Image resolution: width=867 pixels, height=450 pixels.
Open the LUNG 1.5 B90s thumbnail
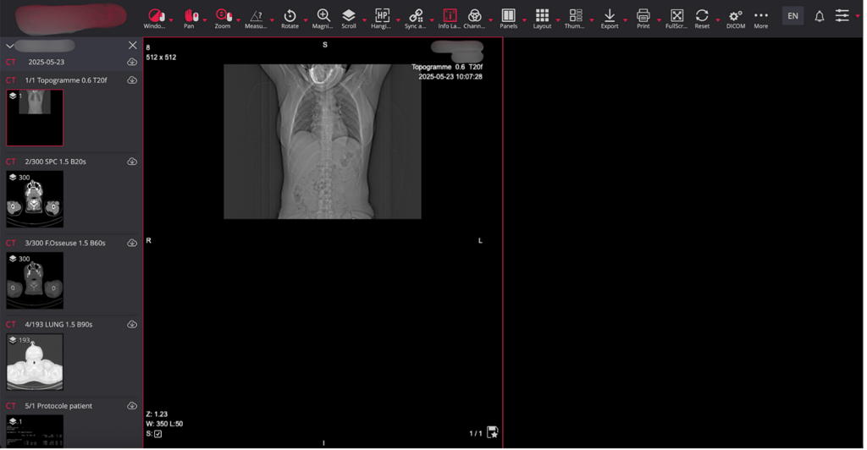click(35, 362)
